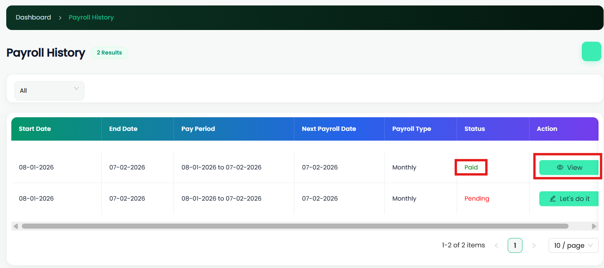The height and width of the screenshot is (268, 604).
Task: Select Monthly in the Pending row
Action: pyautogui.click(x=404, y=199)
